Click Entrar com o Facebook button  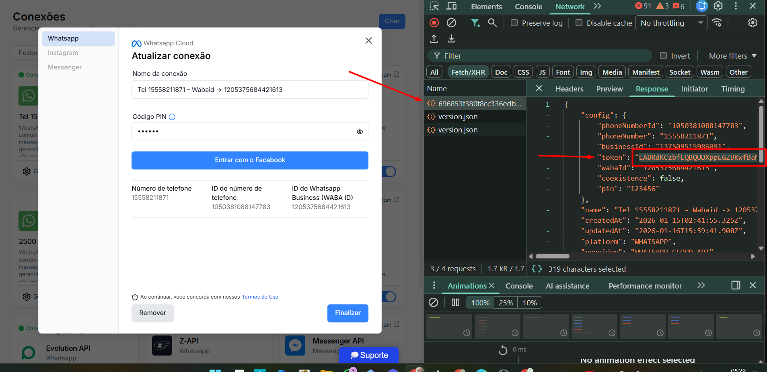pyautogui.click(x=250, y=160)
